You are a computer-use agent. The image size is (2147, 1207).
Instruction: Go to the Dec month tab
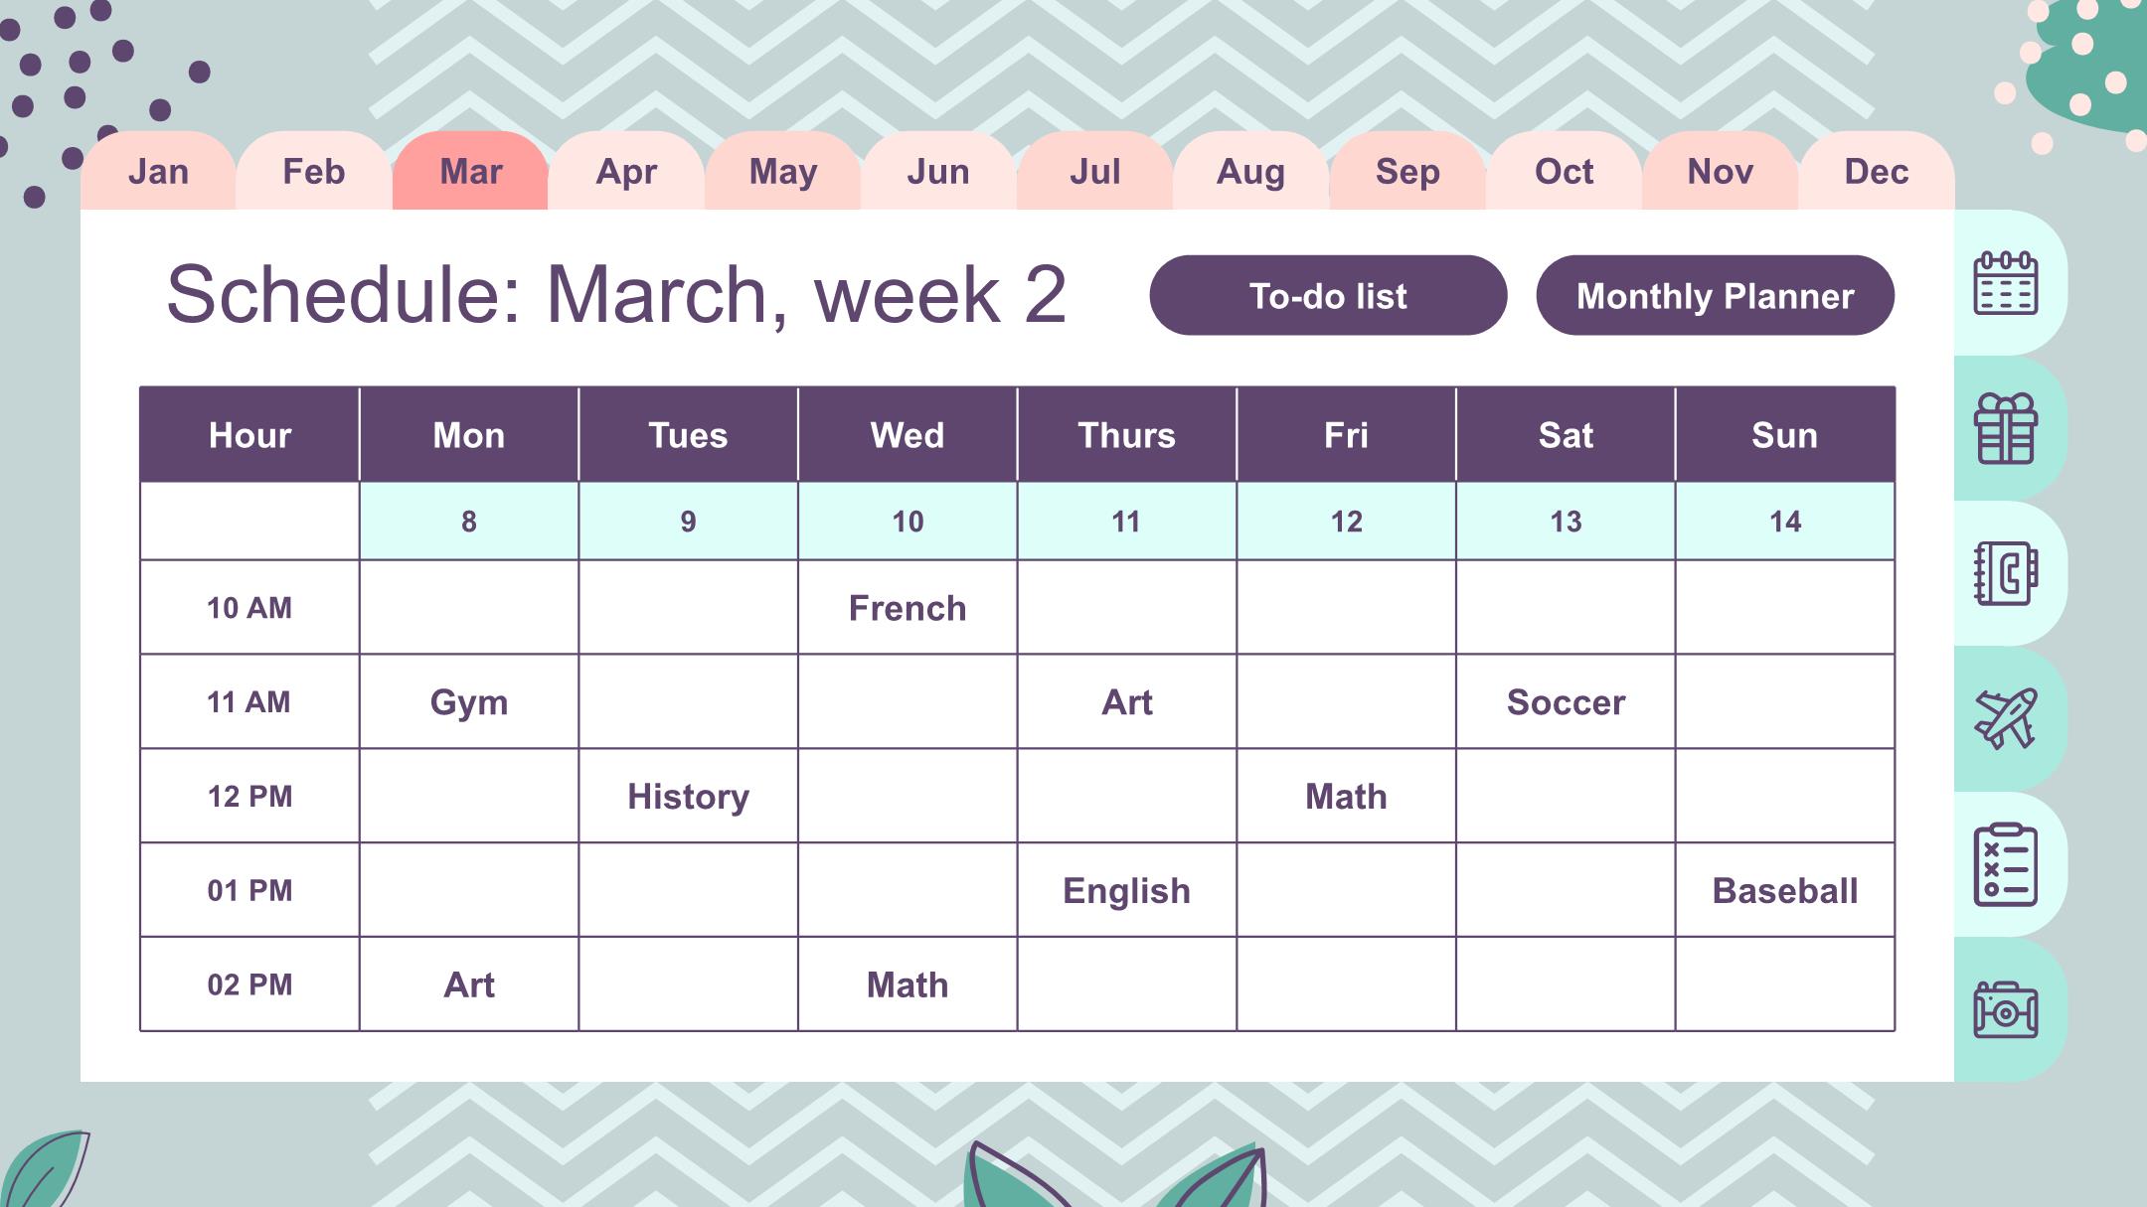[1877, 171]
